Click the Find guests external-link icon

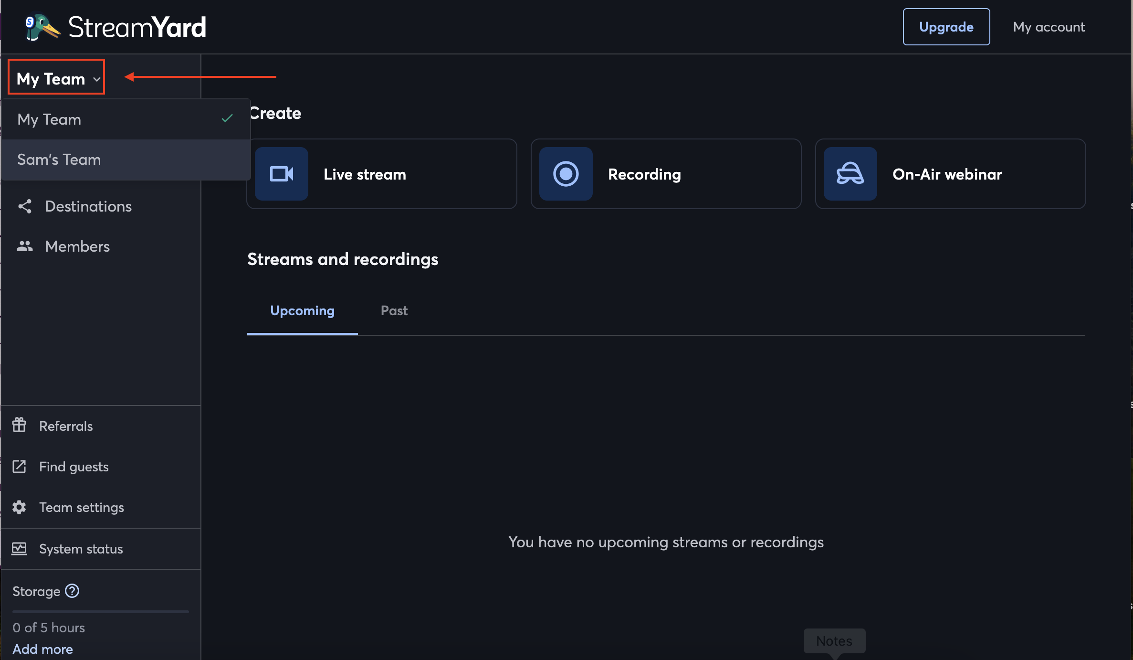[x=19, y=467]
